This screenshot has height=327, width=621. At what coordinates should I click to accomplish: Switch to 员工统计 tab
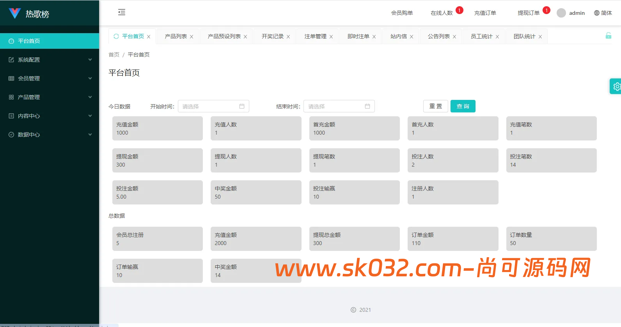[x=481, y=36]
